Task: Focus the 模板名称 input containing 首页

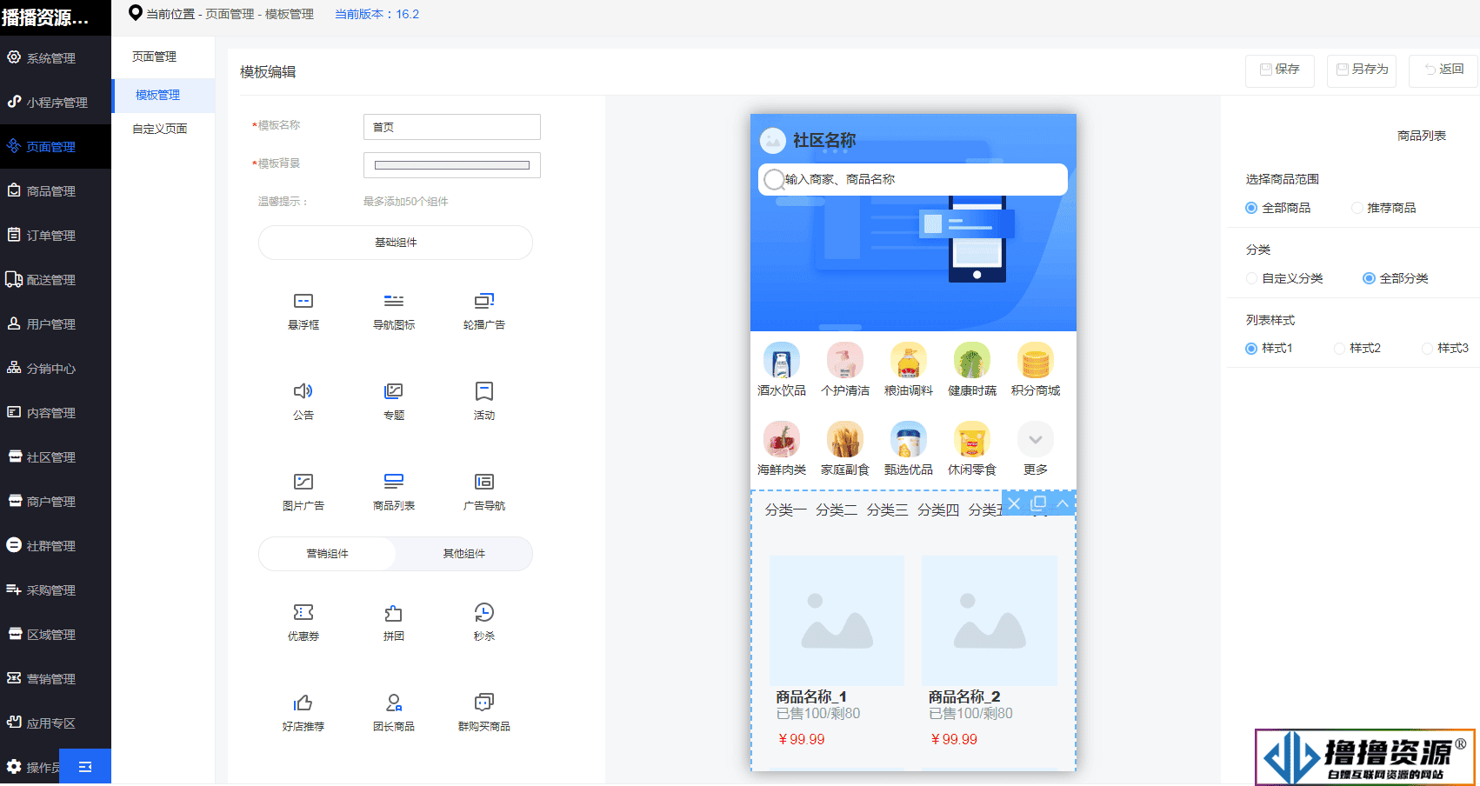Action: (452, 127)
